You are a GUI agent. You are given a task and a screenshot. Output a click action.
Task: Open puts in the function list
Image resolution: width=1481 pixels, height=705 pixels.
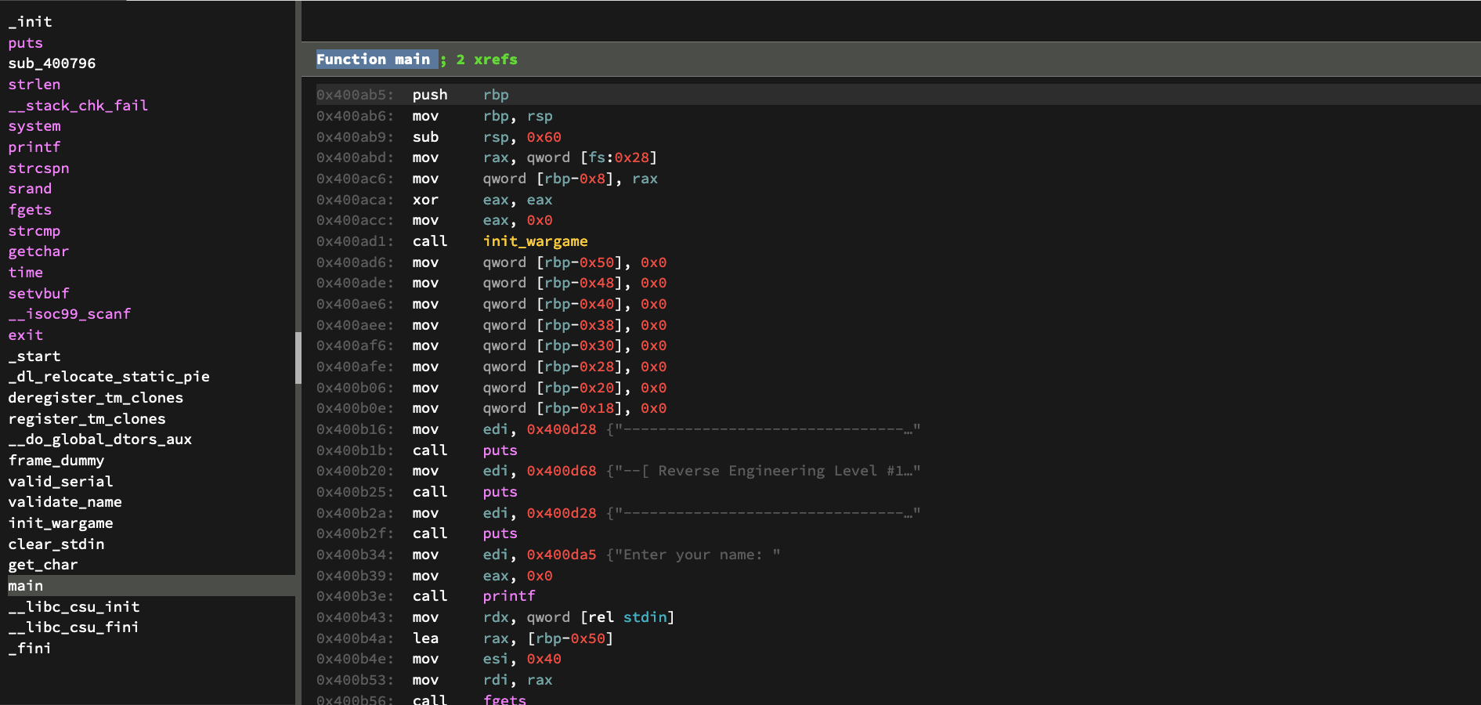tap(25, 43)
